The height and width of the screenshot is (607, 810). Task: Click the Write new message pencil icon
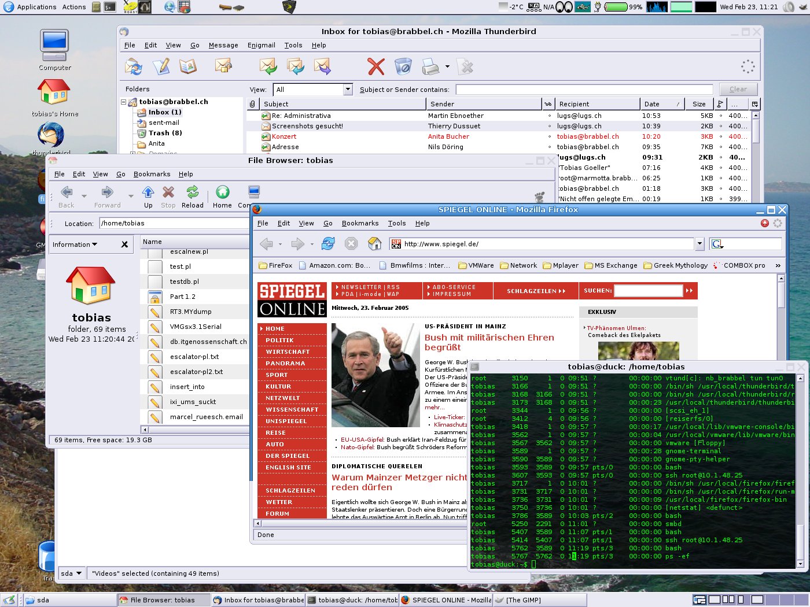pos(161,67)
